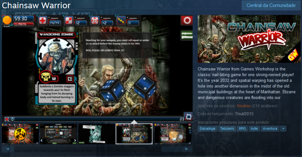Click the red and white square stat icon
The width and height of the screenshot is (302, 157).
click(69, 21)
